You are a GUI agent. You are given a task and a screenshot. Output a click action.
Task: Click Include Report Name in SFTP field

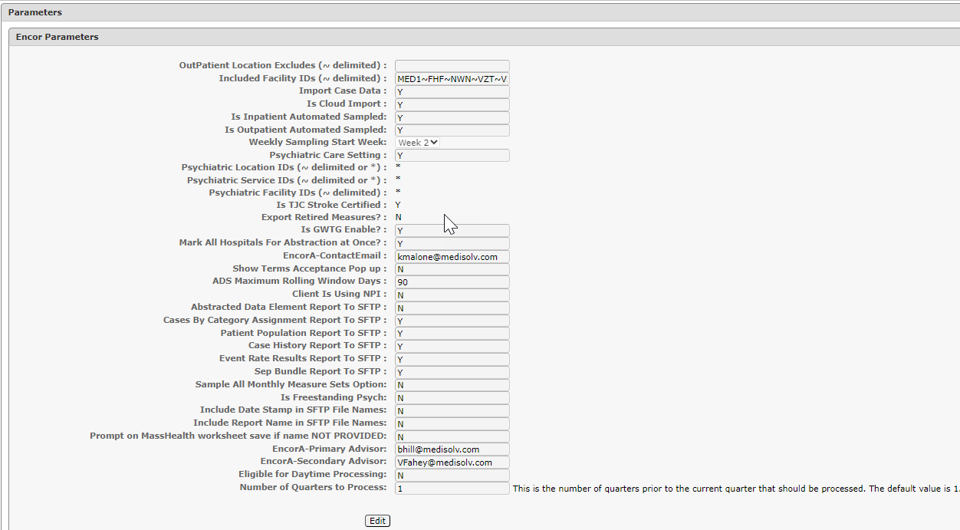(452, 423)
